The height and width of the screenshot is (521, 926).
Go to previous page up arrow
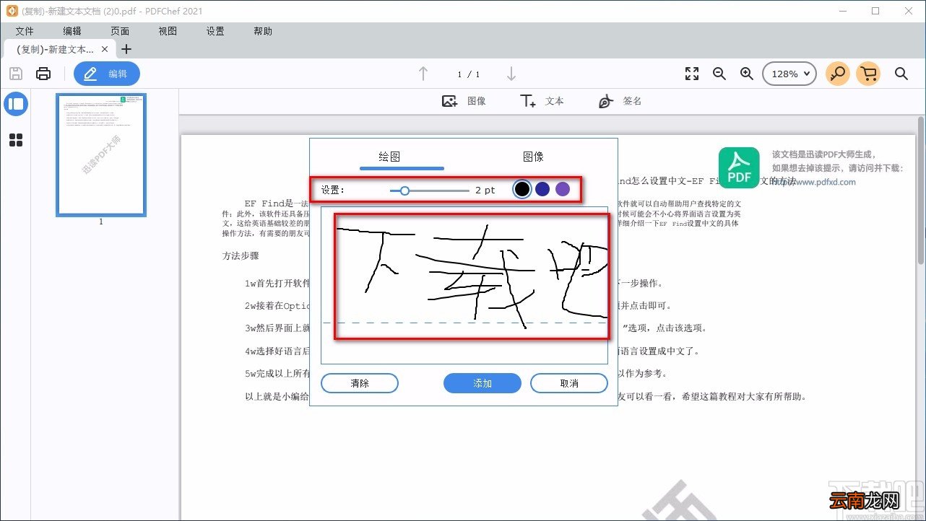coord(423,74)
